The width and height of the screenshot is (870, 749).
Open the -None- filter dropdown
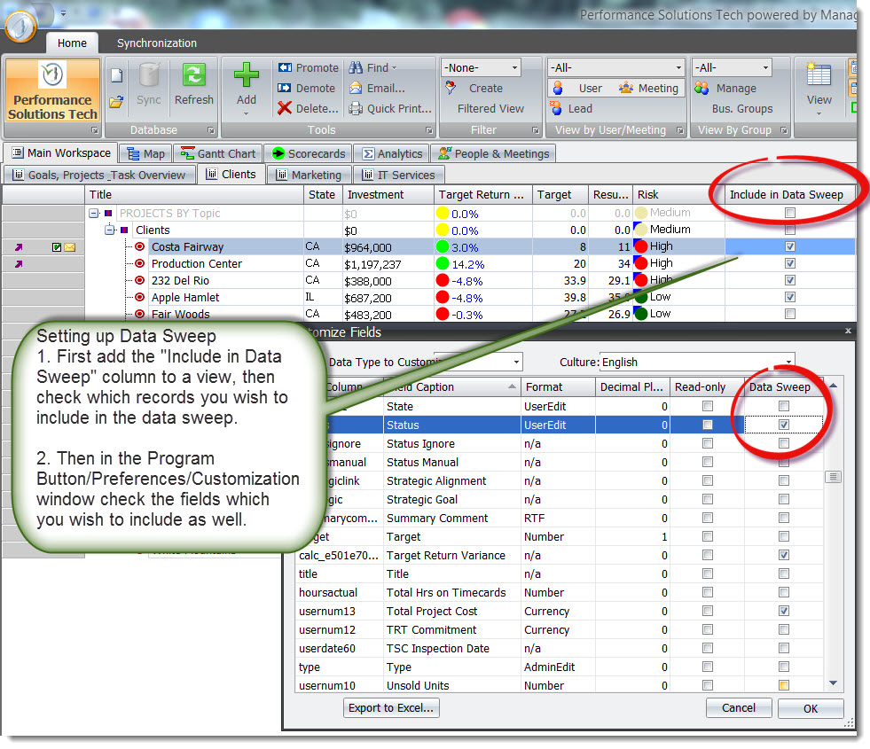coord(515,67)
